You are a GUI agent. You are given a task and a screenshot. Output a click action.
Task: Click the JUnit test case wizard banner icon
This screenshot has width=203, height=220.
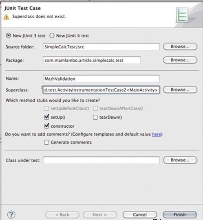pyautogui.click(x=182, y=15)
